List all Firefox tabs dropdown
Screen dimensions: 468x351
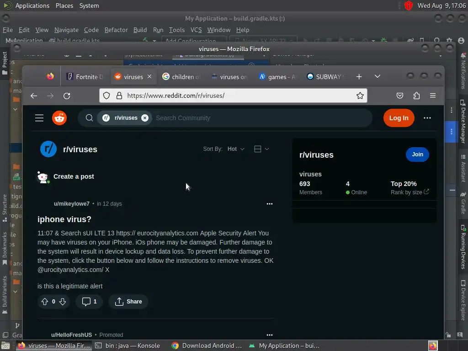pos(377,76)
